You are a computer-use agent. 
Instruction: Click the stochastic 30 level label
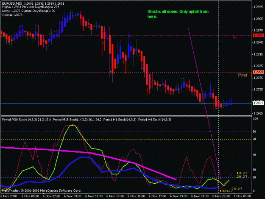[x=254, y=170]
